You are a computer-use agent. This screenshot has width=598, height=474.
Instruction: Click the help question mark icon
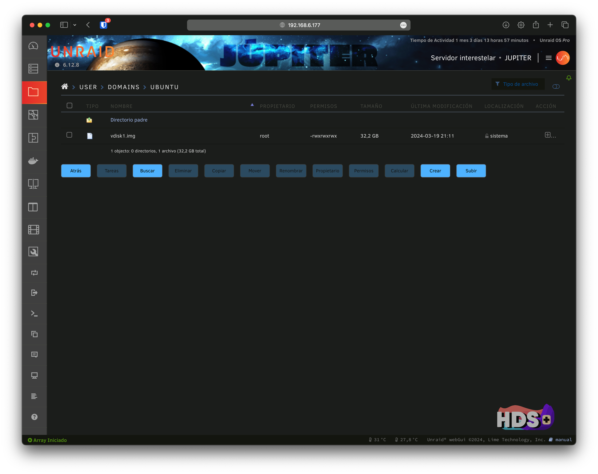(34, 417)
